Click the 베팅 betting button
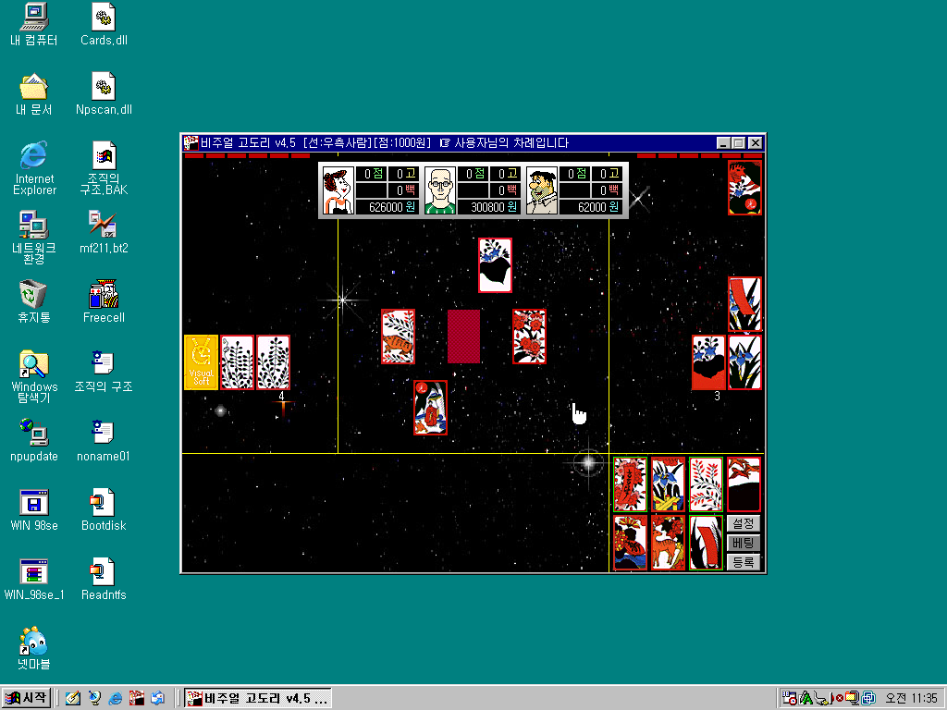Image resolution: width=947 pixels, height=710 pixels. tap(744, 542)
